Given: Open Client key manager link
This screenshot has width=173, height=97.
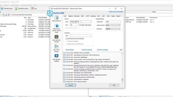Looking at the screenshot, I should click(102, 50).
